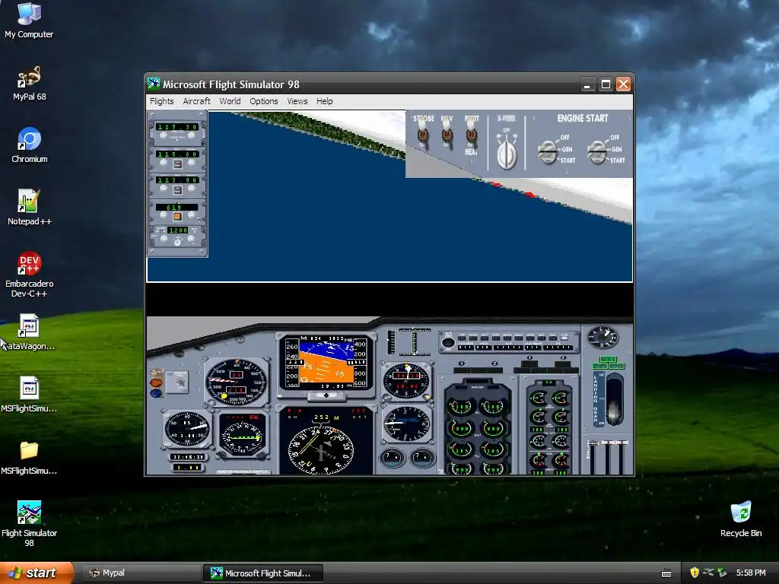The image size is (779, 584).
Task: Click the ADF 619 frequency display
Action: point(176,207)
